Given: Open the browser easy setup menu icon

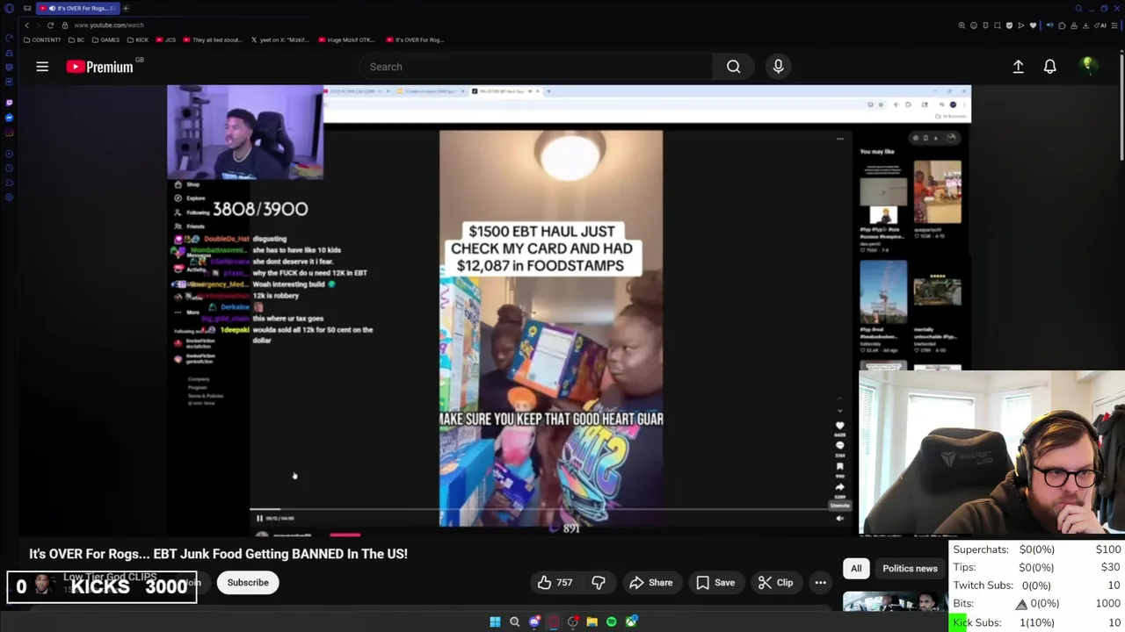Looking at the screenshot, I should point(1115,25).
